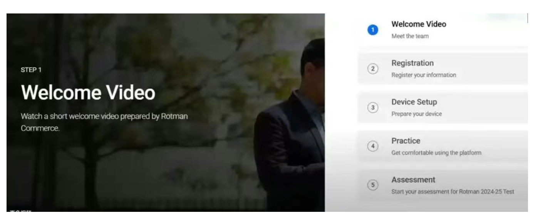Image resolution: width=533 pixels, height=213 pixels.
Task: Click the step 4 number circle
Action: tap(372, 146)
